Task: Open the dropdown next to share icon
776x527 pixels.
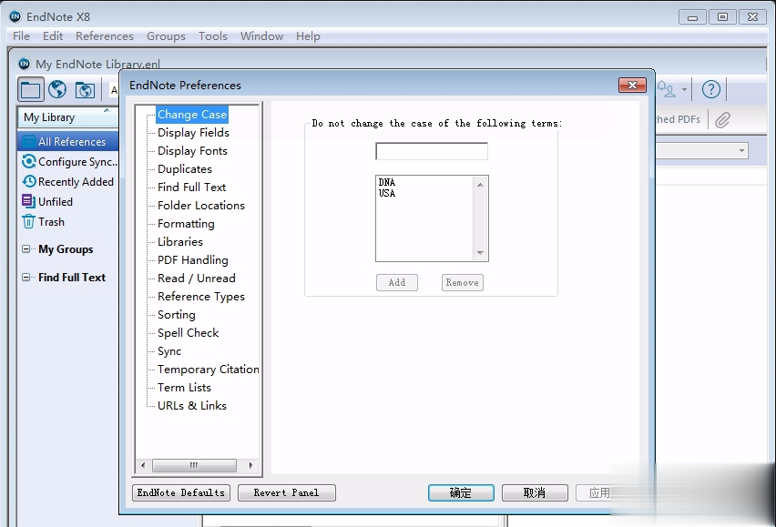Action: (684, 89)
